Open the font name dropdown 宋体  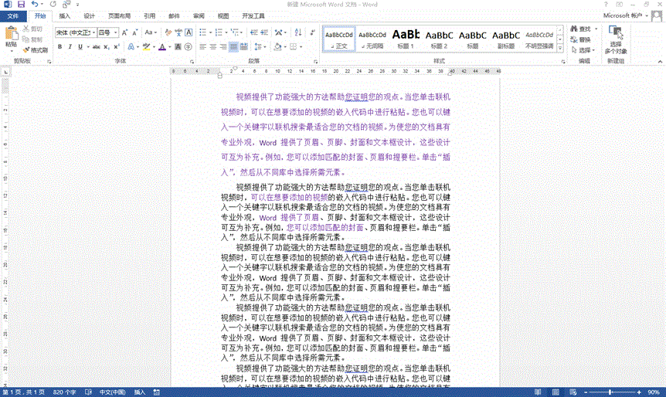tap(73, 33)
